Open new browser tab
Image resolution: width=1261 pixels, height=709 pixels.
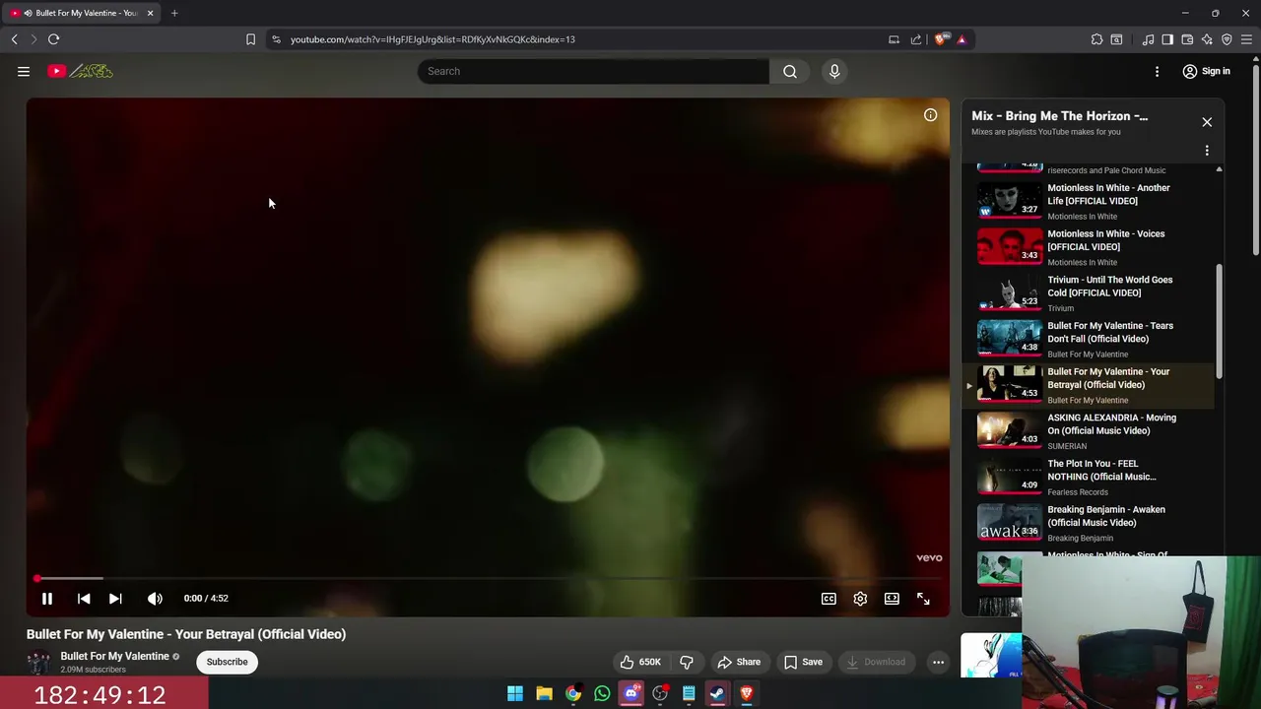[x=174, y=13]
